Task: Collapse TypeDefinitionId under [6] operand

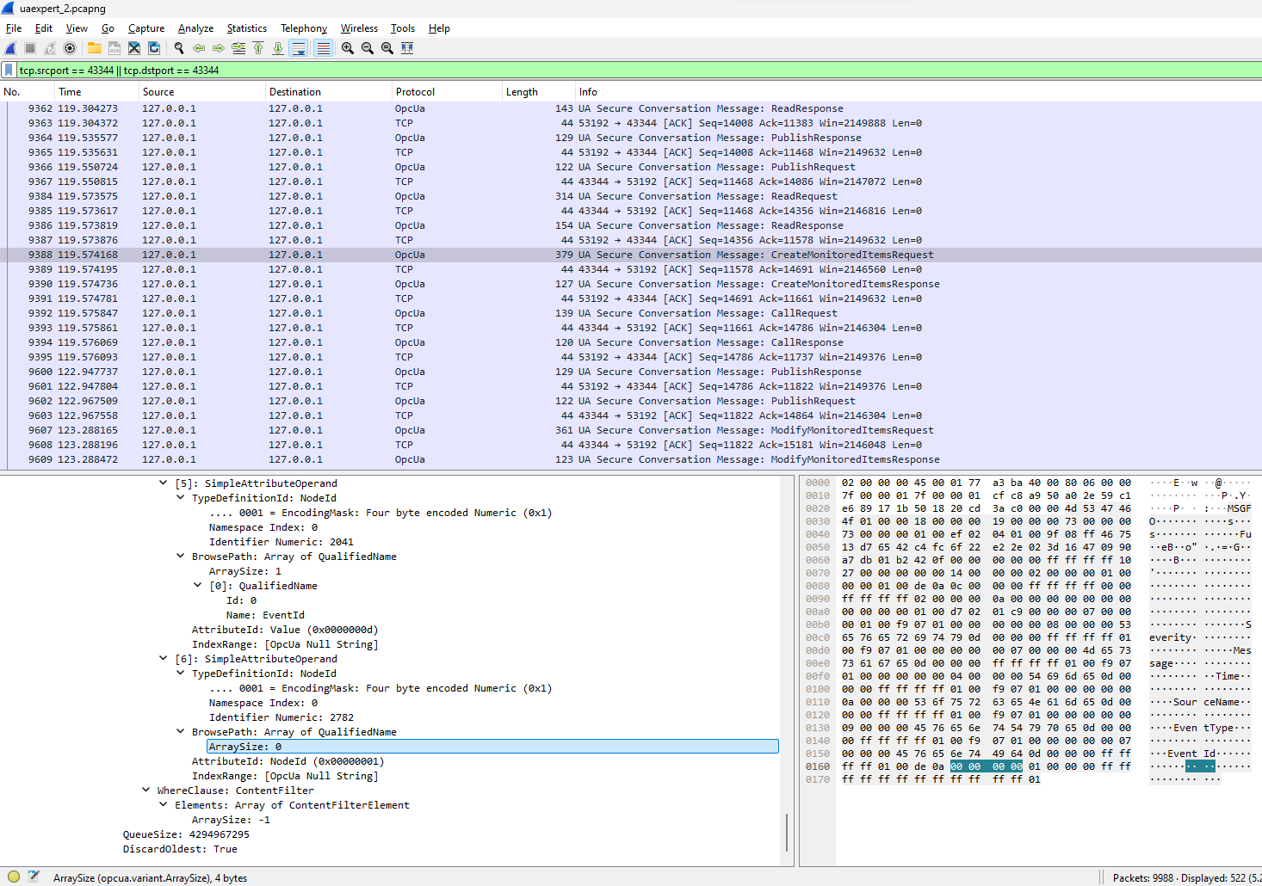Action: [x=181, y=674]
